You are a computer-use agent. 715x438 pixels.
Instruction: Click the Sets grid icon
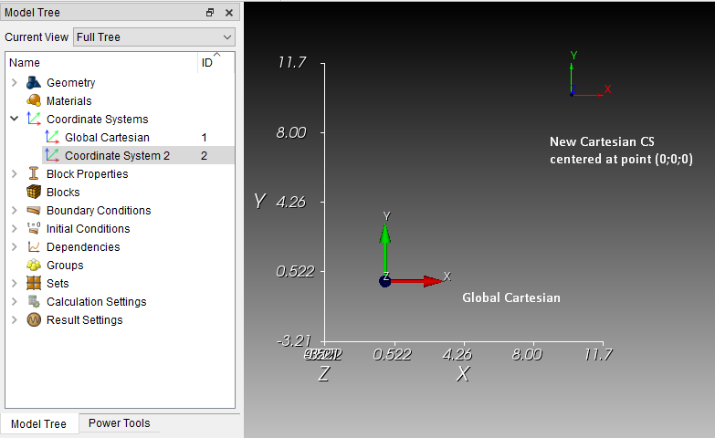(x=34, y=283)
